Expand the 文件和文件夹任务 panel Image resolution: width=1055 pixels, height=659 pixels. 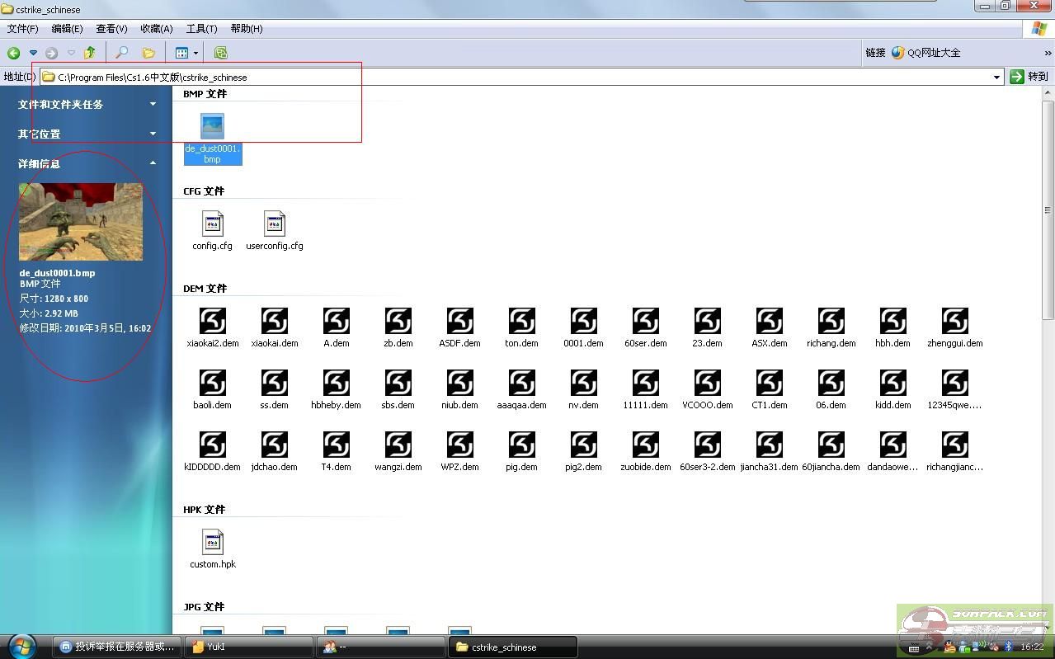click(153, 104)
